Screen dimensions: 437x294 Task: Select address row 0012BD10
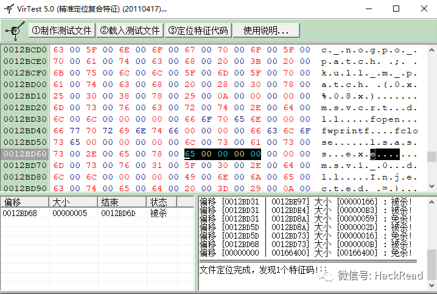coord(25,96)
